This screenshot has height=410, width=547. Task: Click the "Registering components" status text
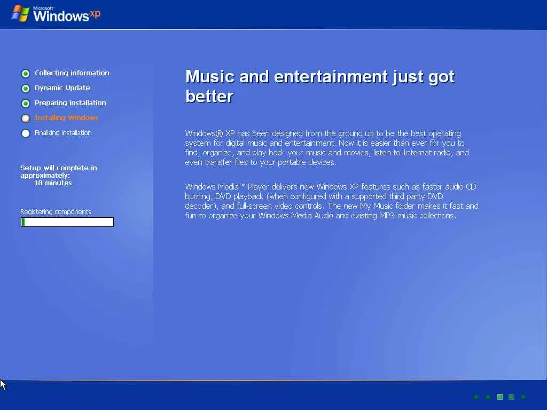(x=56, y=211)
